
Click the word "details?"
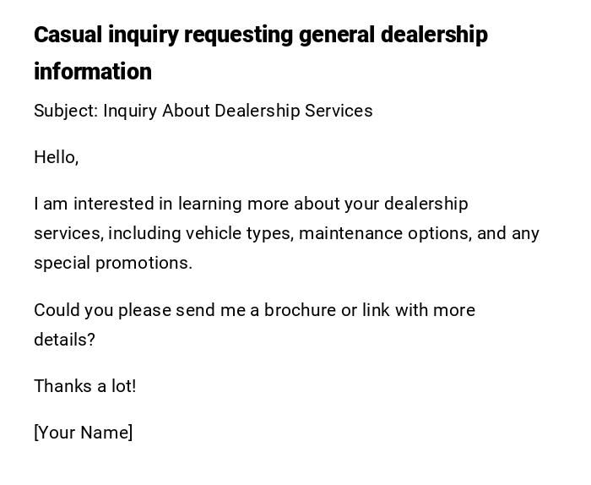pyautogui.click(x=64, y=340)
